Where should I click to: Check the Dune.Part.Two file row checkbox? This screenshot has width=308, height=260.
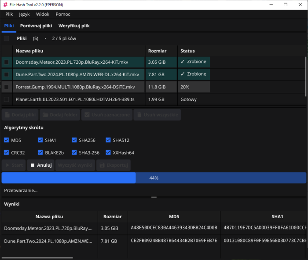point(7,74)
